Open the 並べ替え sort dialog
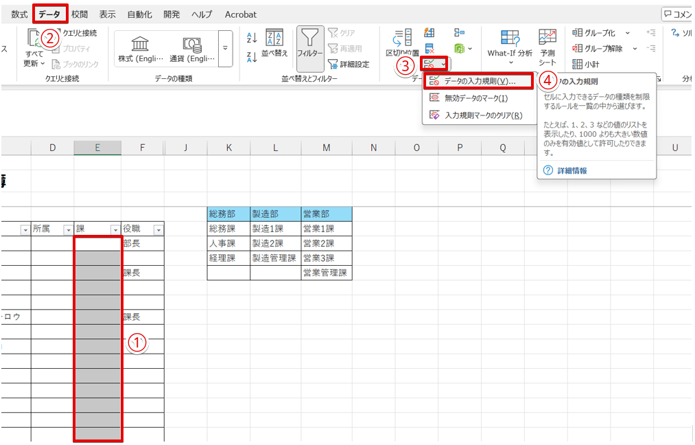The width and height of the screenshot is (695, 445). tap(274, 45)
